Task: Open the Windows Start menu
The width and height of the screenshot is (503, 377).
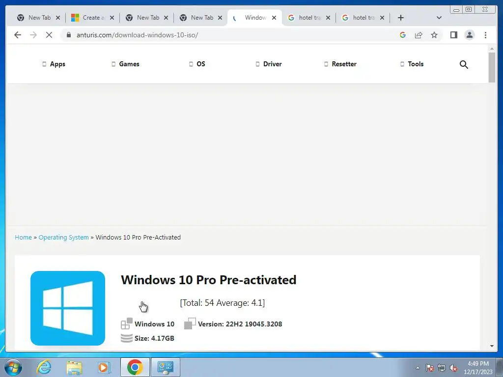Action: pos(13,367)
